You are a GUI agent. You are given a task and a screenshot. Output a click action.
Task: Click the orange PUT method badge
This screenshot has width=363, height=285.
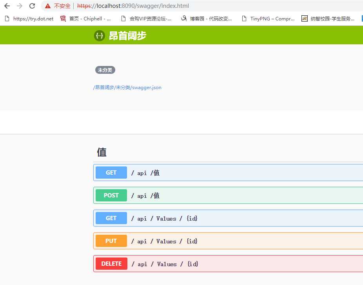point(111,241)
